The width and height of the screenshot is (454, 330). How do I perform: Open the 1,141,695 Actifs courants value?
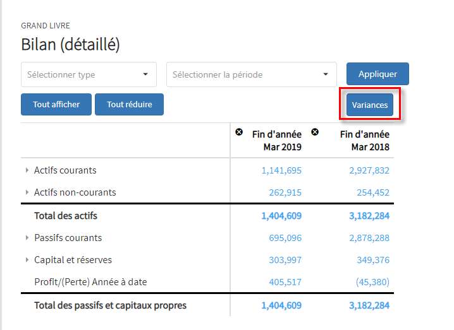(281, 170)
